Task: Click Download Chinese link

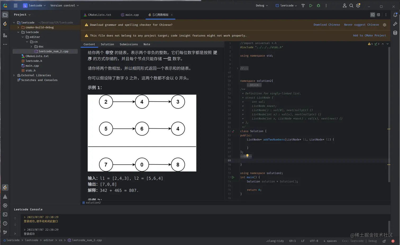Action: pos(327,25)
